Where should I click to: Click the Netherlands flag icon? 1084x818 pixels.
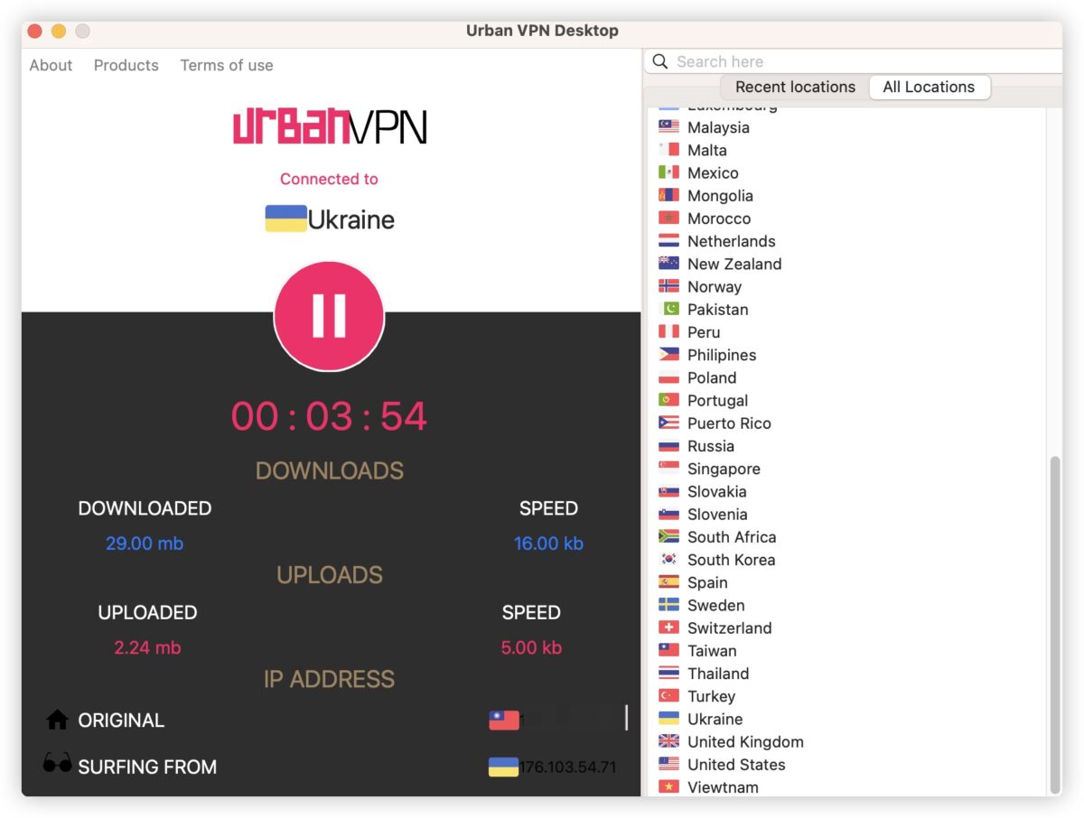click(668, 241)
